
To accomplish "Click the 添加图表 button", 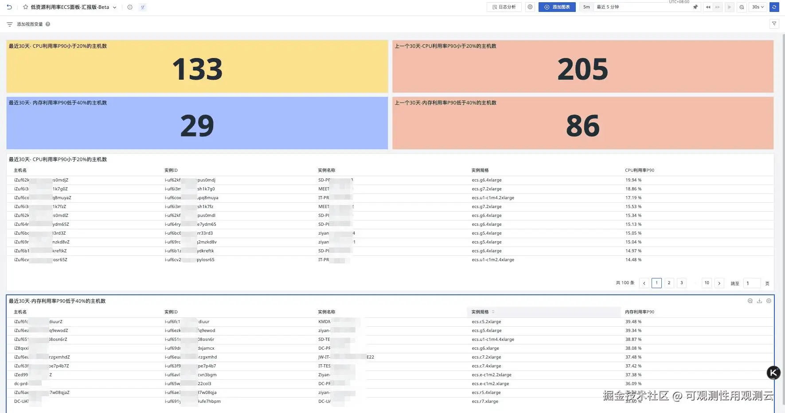I will coord(557,7).
